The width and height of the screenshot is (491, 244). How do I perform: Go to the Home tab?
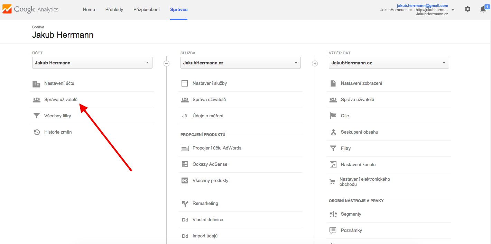[89, 10]
